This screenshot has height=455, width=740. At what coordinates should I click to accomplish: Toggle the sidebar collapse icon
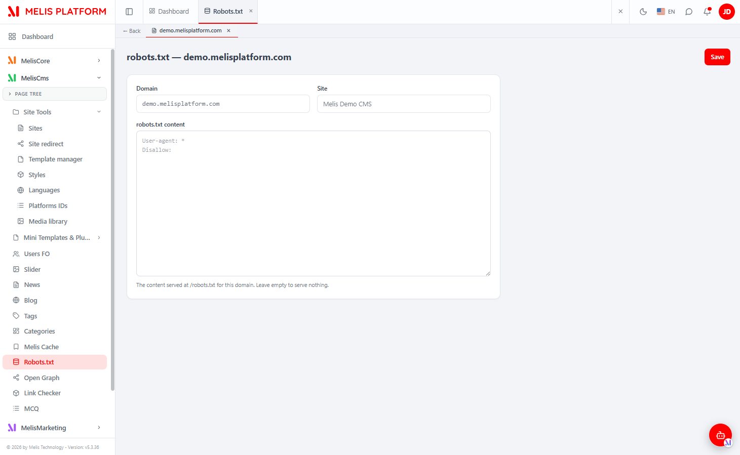point(129,12)
